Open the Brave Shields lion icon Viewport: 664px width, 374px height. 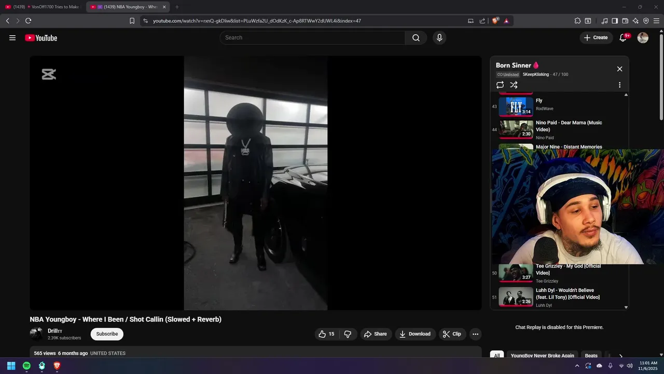pyautogui.click(x=495, y=21)
